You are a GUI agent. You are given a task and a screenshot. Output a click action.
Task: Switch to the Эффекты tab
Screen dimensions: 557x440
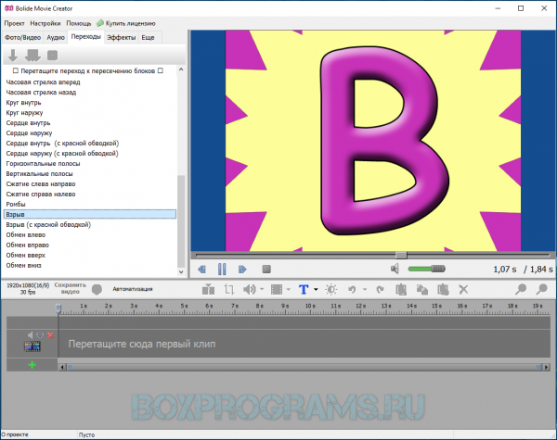pos(121,37)
